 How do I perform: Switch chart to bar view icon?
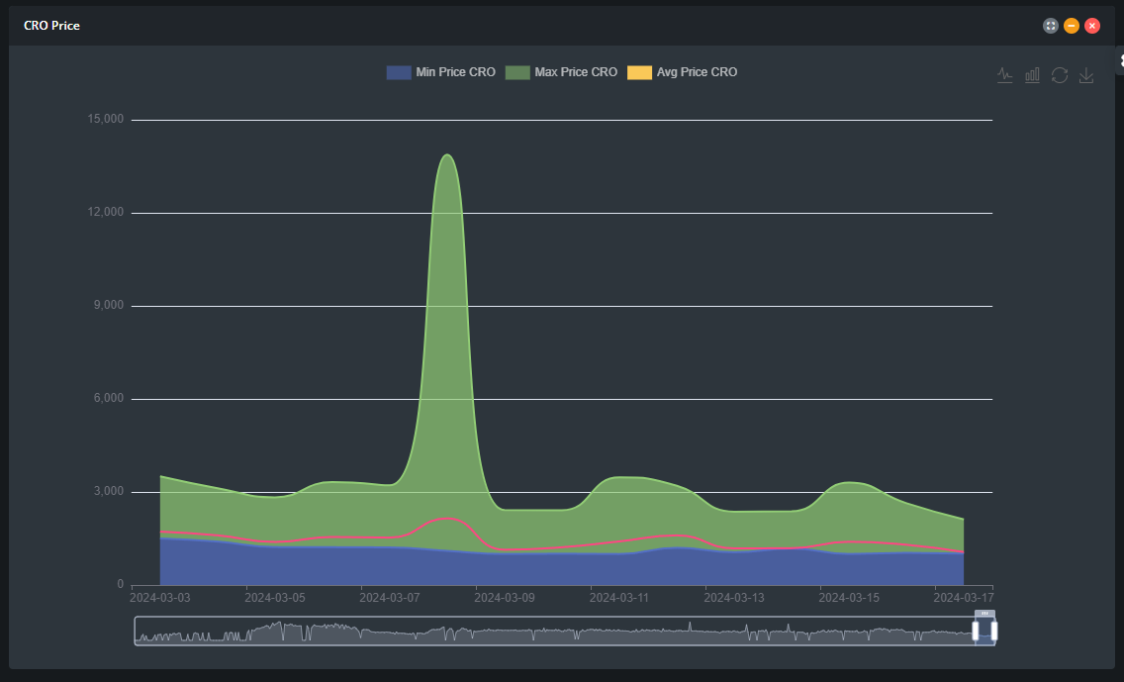(1032, 74)
